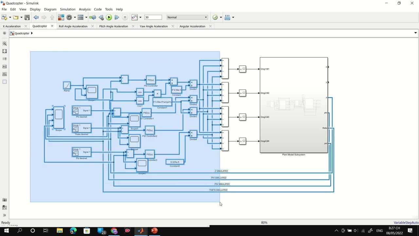This screenshot has width=419, height=236.
Task: Expand the Open file dropdown arrow
Action: (21, 17)
